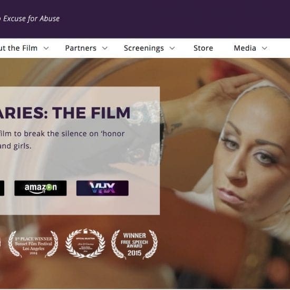Expand the chevron next to Screenings
This screenshot has height=290, width=290.
(172, 49)
